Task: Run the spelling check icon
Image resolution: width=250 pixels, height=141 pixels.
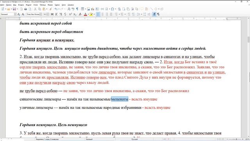Action: [73, 9]
